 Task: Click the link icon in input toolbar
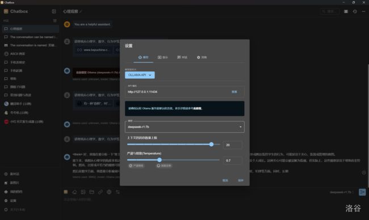coord(100,192)
